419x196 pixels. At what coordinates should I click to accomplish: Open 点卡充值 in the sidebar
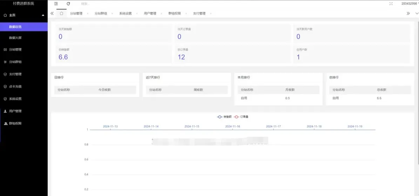click(15, 87)
